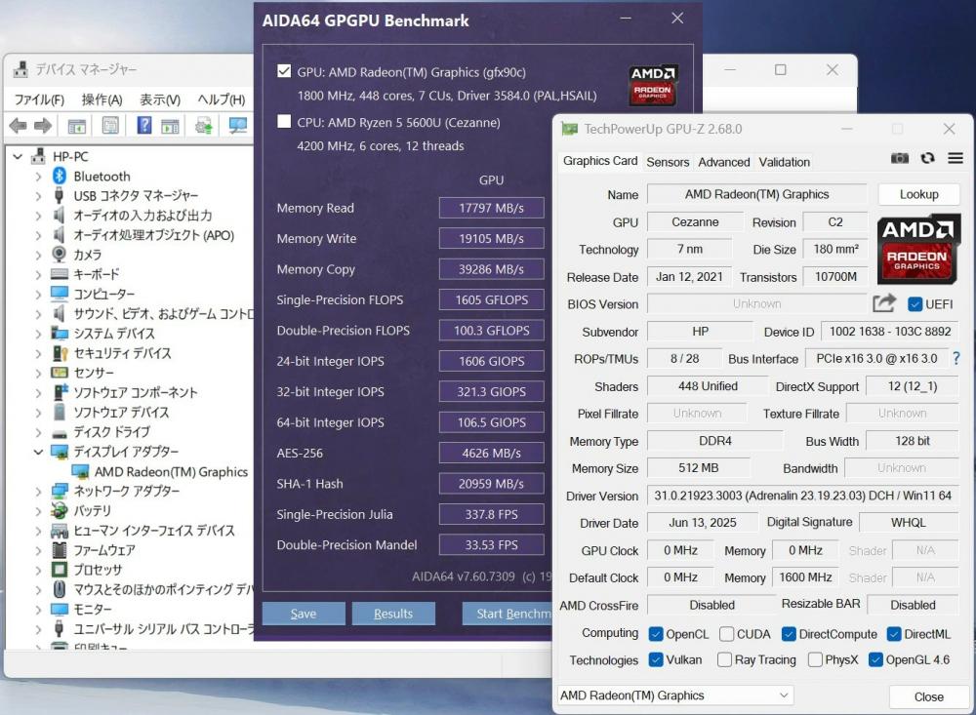Click the プロセッサ device icon
The width and height of the screenshot is (976, 715).
(x=60, y=570)
